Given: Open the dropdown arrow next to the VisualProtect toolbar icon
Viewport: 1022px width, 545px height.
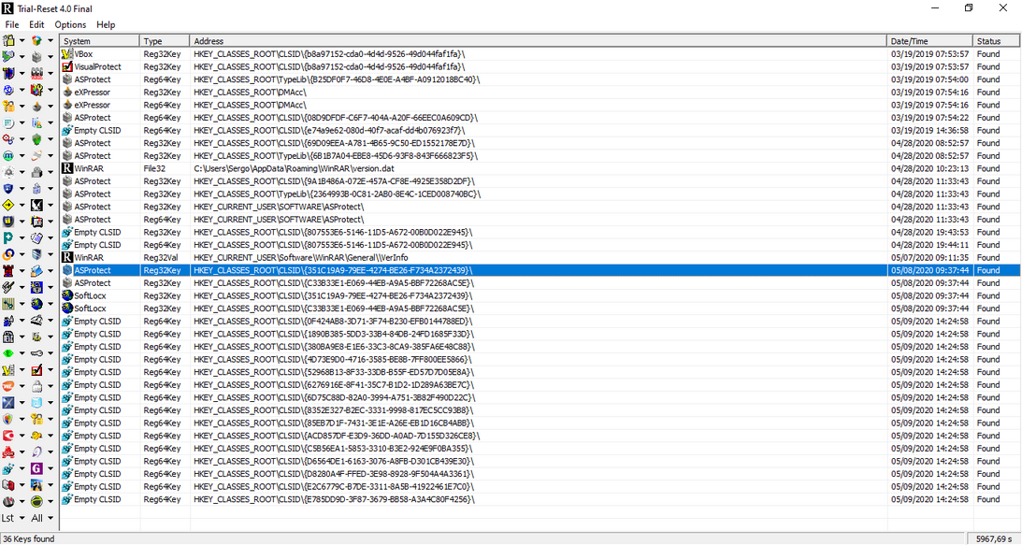Looking at the screenshot, I should tap(50, 369).
